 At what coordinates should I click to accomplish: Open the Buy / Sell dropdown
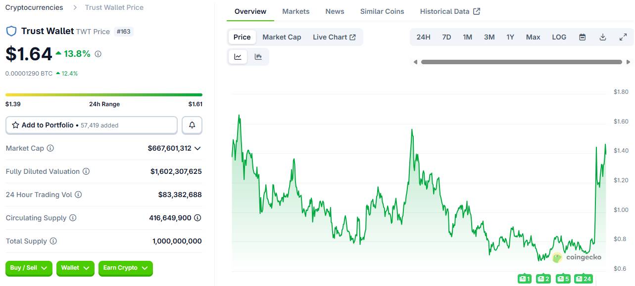[29, 268]
